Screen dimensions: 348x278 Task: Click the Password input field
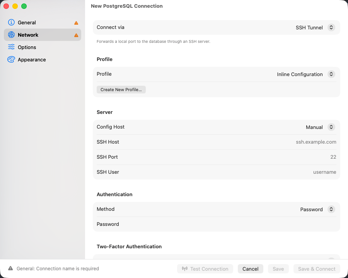pyautogui.click(x=217, y=224)
